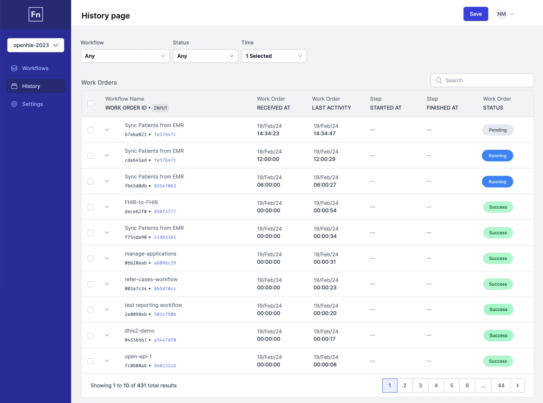Viewport: 543px width, 403px height.
Task: Check the b7eba021 work order checkbox
Action: (90, 130)
